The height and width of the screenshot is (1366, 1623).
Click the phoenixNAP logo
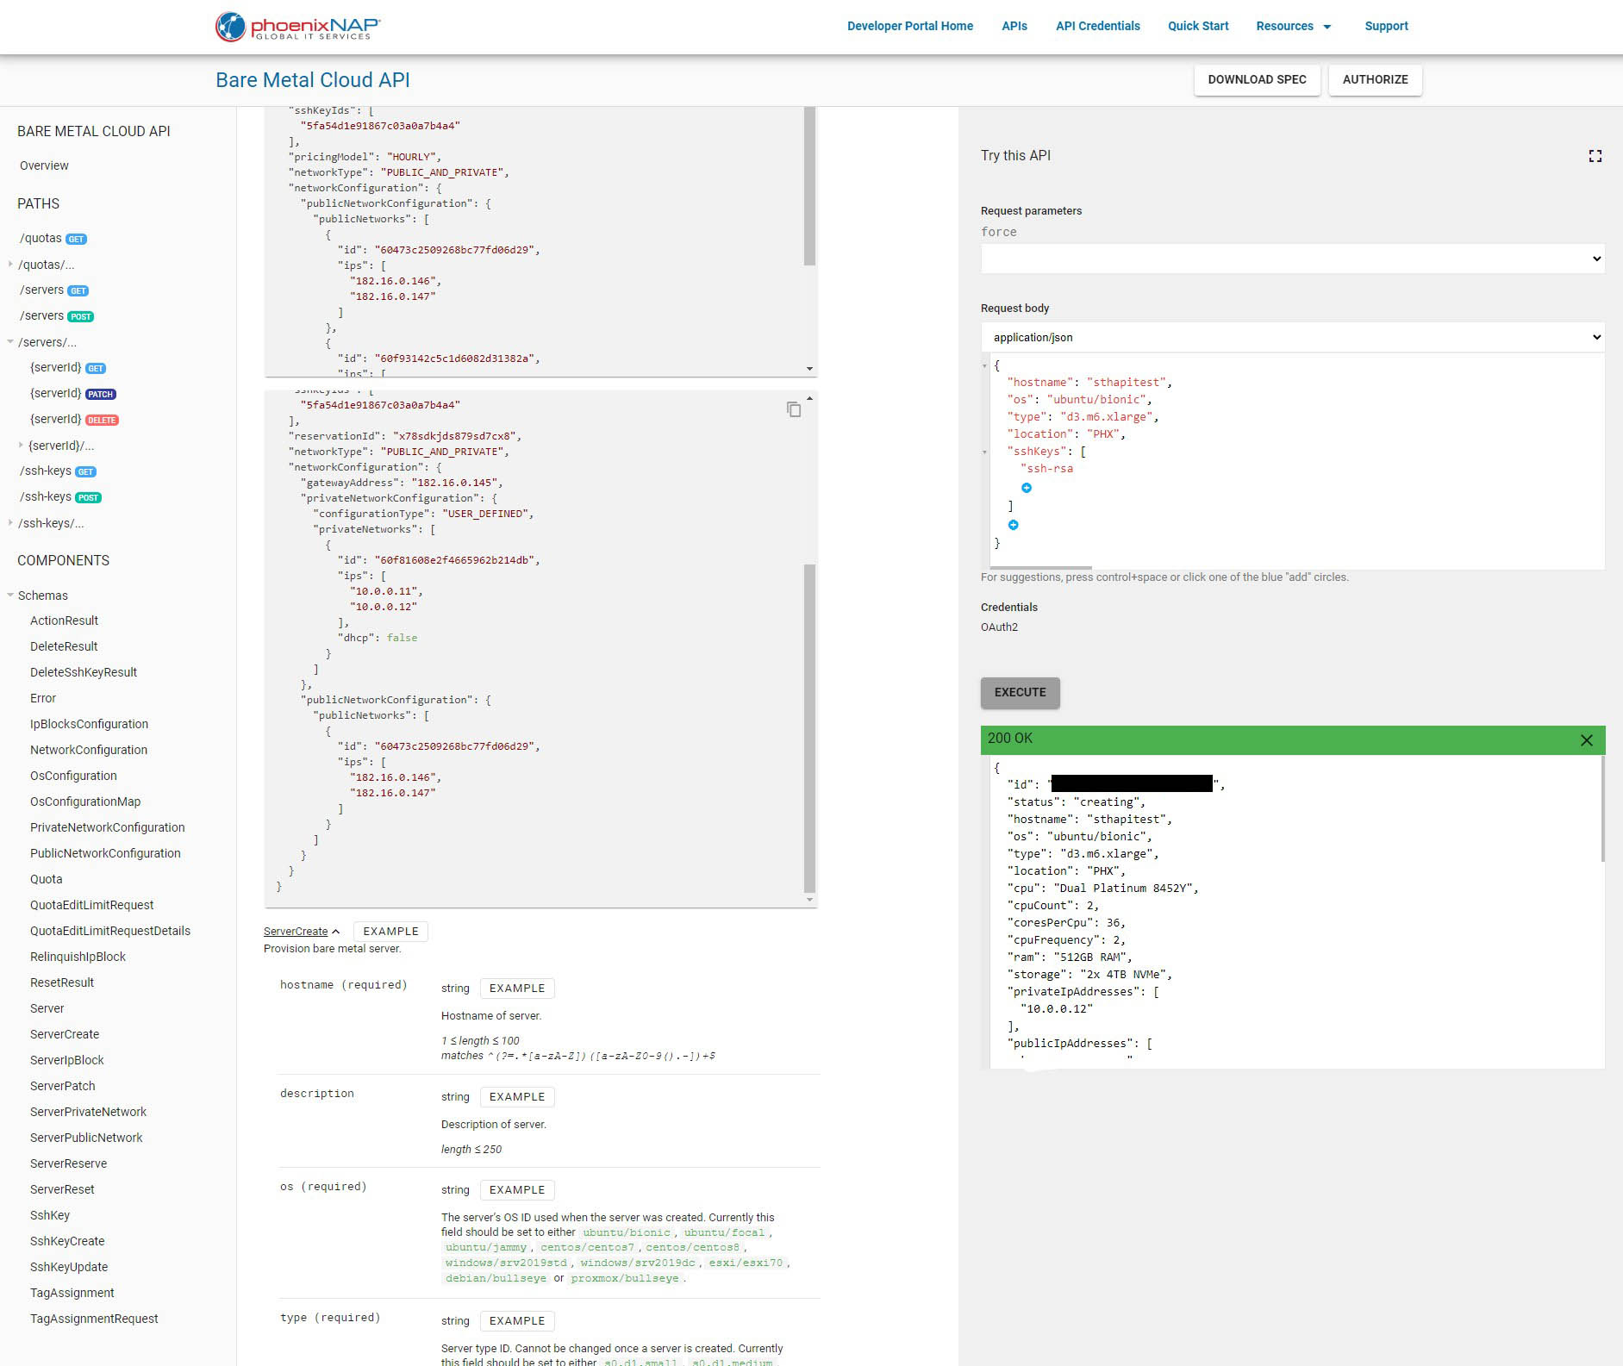pyautogui.click(x=298, y=26)
